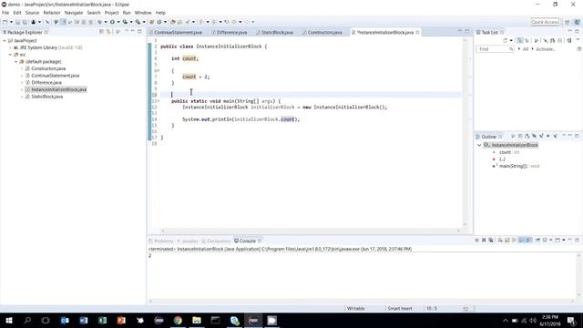This screenshot has height=328, width=583.
Task: Remove all terminated launches in Console
Action: pos(491,241)
